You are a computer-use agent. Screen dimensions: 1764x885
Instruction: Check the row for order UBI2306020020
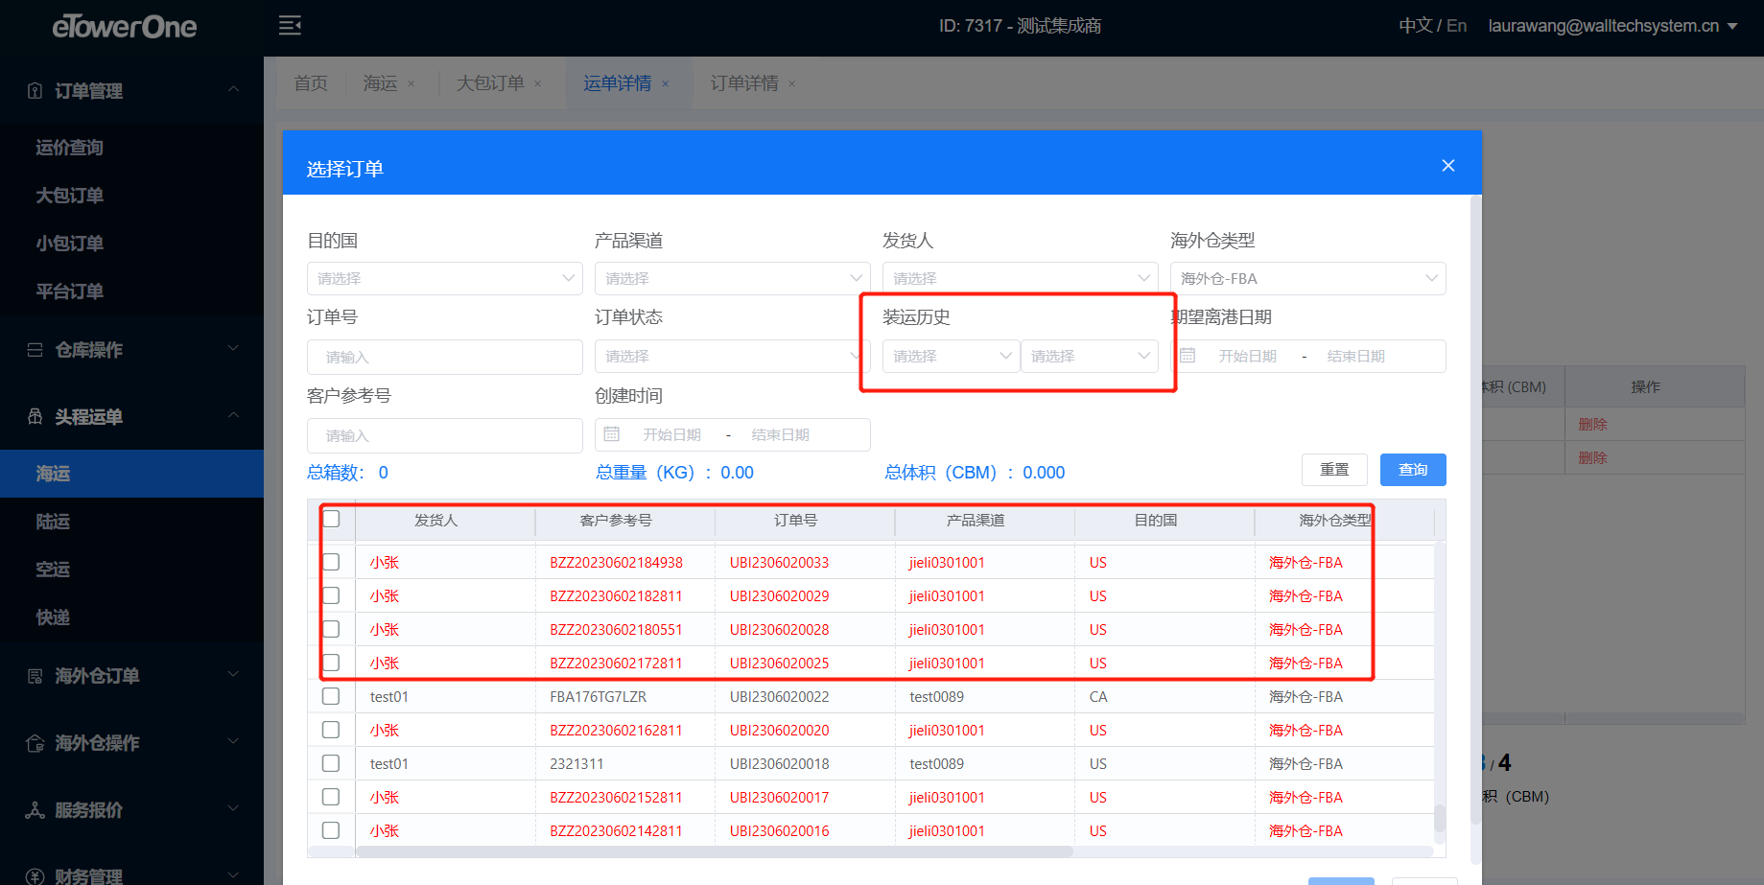point(331,730)
